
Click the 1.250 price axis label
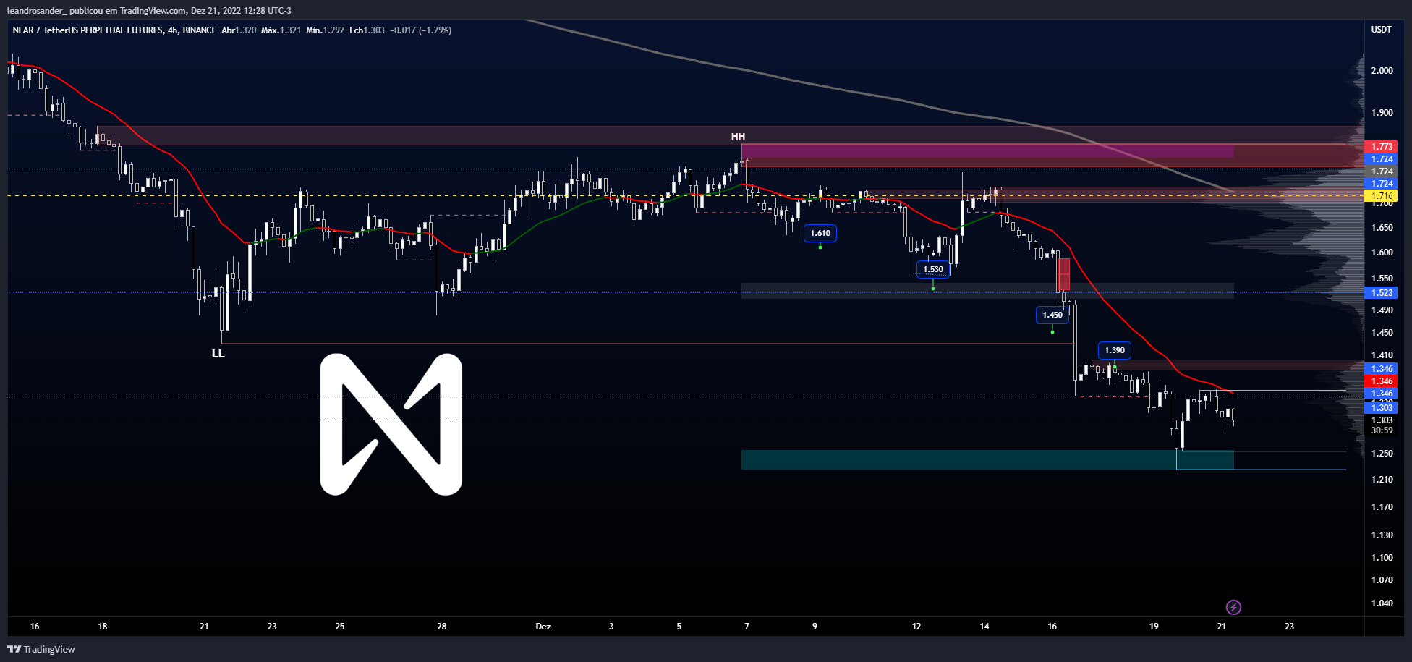point(1382,454)
